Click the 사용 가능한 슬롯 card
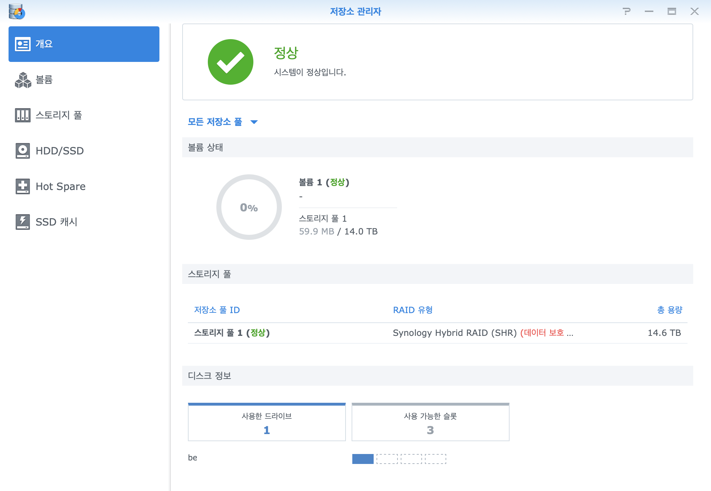 pyautogui.click(x=430, y=423)
